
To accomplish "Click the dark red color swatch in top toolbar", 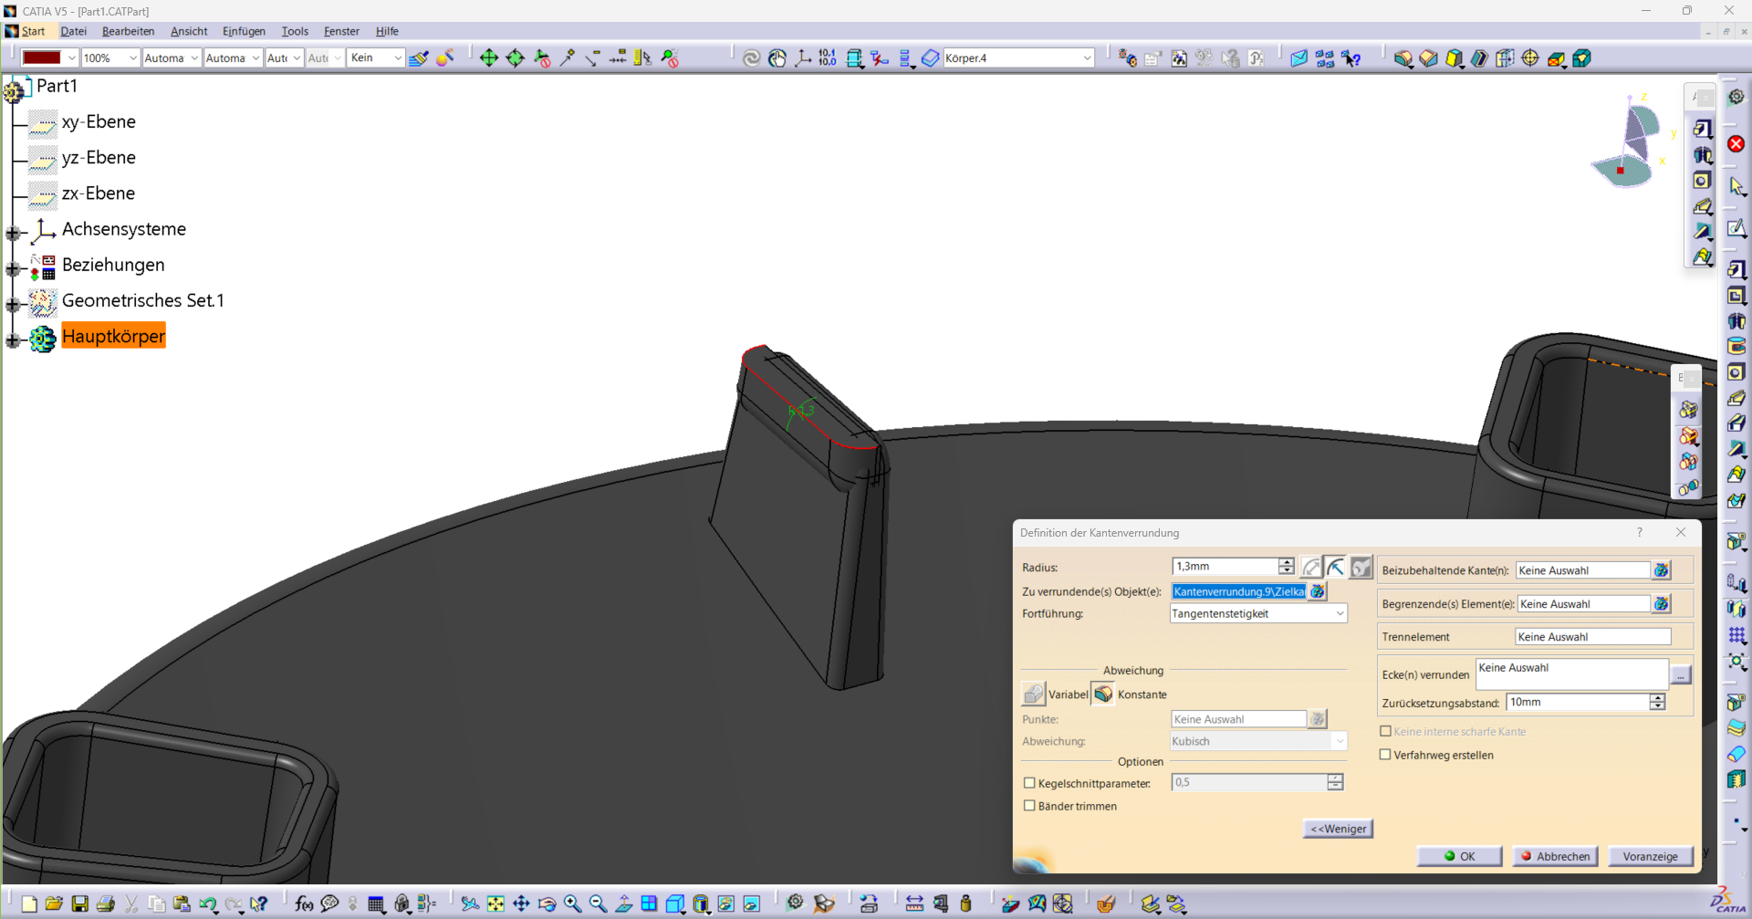I will (41, 57).
